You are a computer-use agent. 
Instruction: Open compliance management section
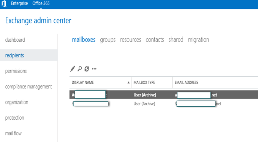click(28, 87)
